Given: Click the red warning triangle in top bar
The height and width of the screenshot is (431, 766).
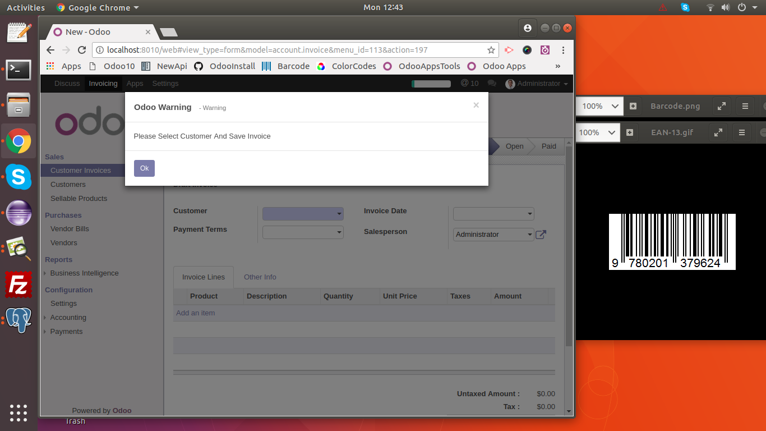Looking at the screenshot, I should tap(663, 7).
